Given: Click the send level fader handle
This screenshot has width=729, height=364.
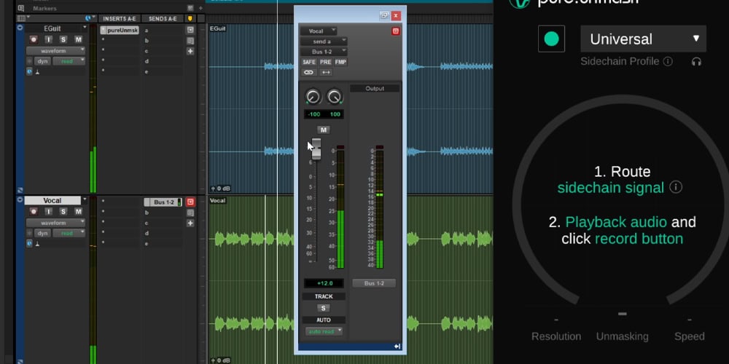Looking at the screenshot, I should pyautogui.click(x=316, y=149).
